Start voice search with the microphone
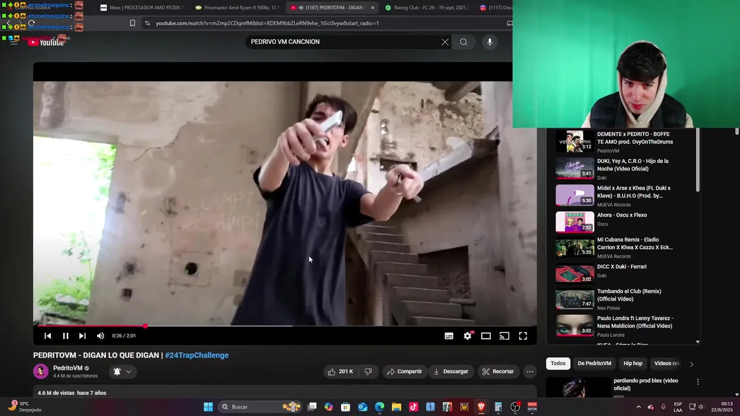This screenshot has width=740, height=416. [490, 42]
